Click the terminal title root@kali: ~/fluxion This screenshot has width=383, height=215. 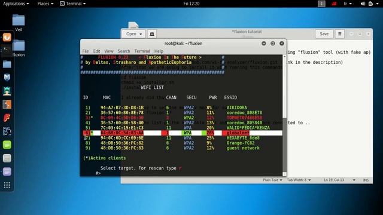point(183,44)
